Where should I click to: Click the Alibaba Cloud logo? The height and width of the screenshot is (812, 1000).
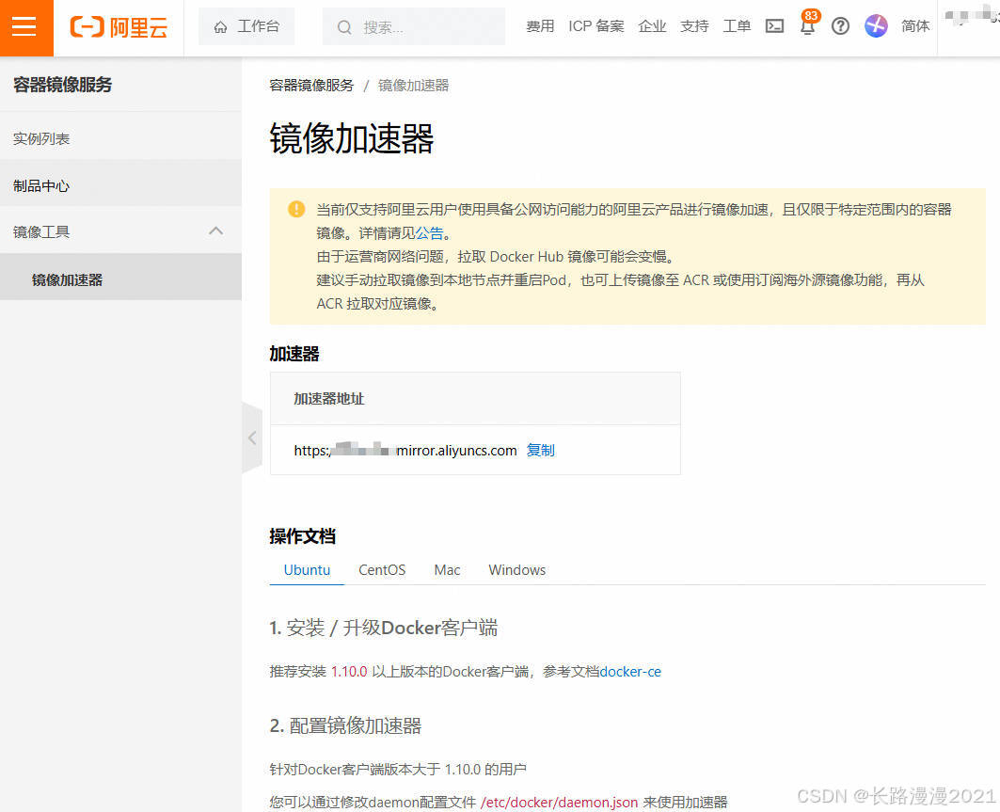click(119, 27)
